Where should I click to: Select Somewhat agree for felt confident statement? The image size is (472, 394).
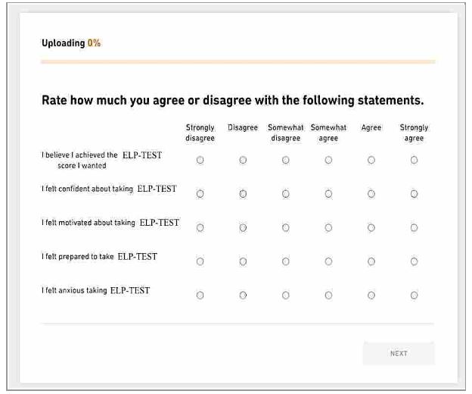point(328,194)
